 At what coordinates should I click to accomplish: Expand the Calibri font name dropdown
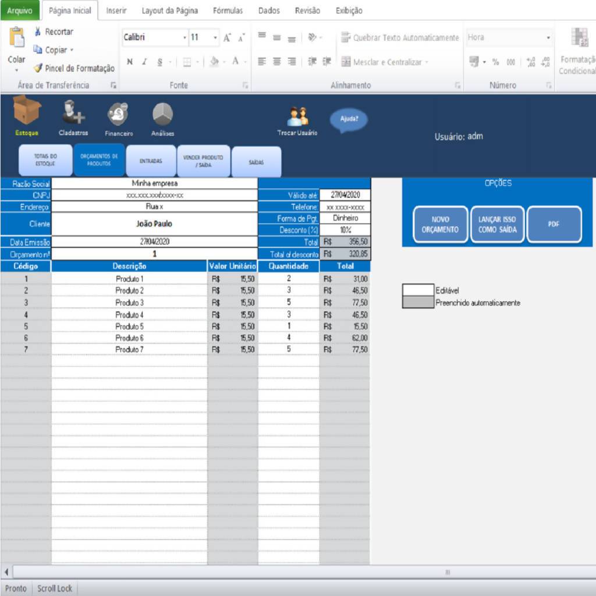185,38
